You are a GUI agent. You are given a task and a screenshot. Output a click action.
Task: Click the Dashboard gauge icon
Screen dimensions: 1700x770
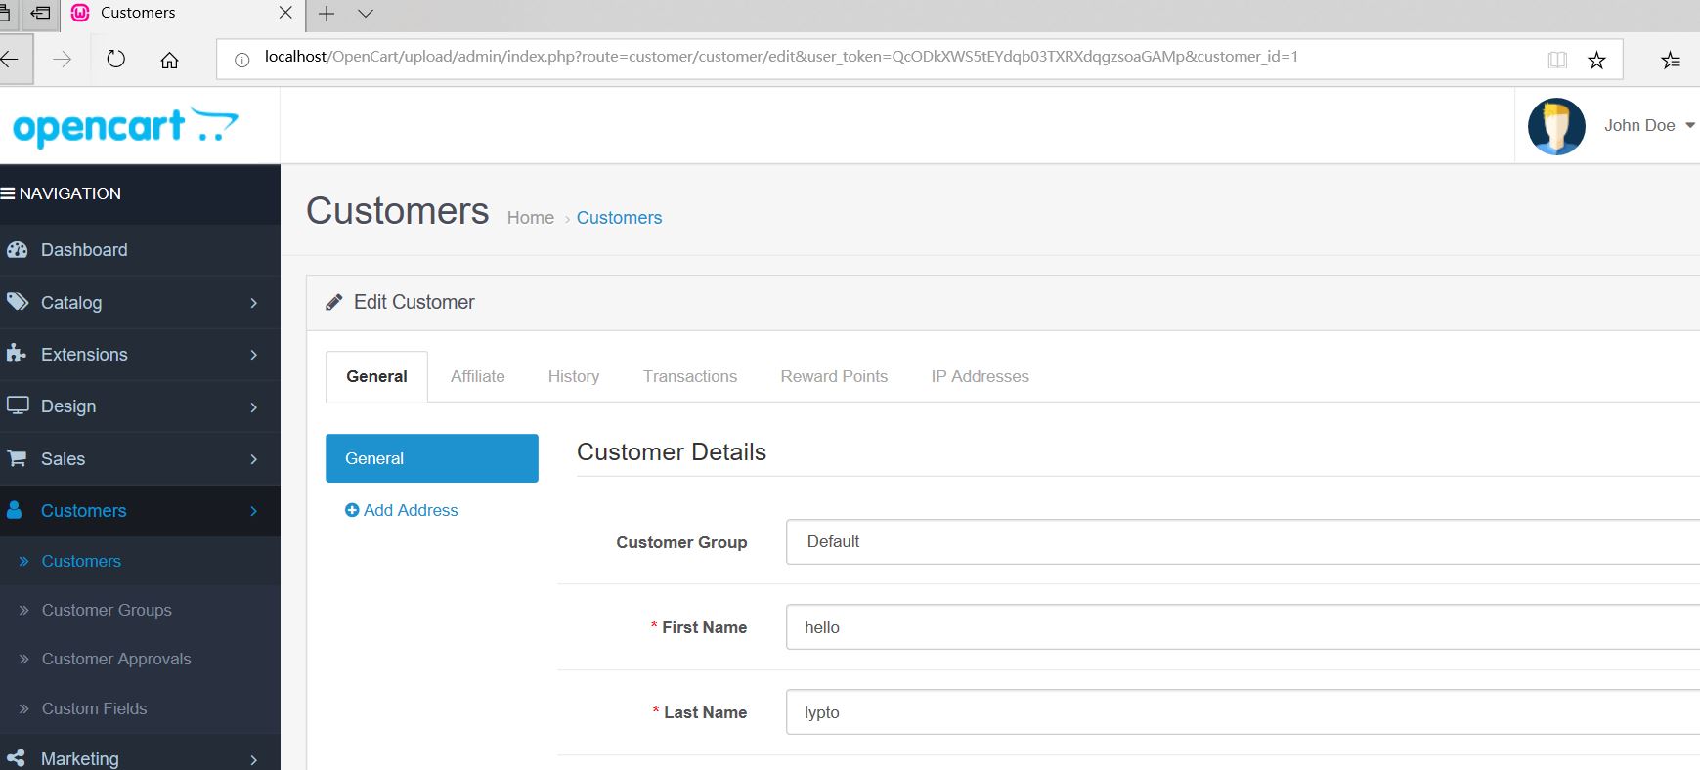17,249
